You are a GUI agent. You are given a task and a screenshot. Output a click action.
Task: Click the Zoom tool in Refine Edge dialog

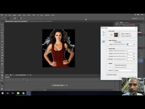point(103,32)
